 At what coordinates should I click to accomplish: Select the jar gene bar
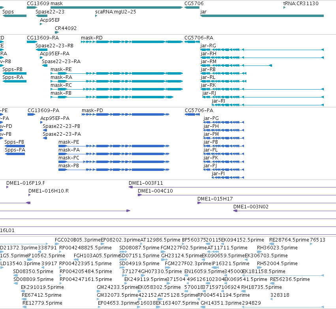(x=262, y=16)
